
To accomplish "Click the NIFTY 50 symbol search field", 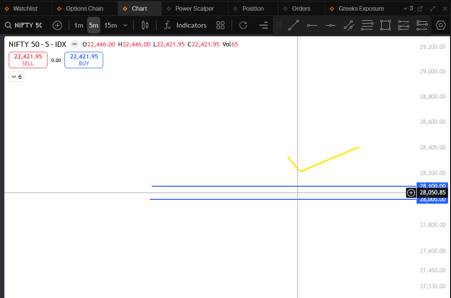I will click(24, 25).
